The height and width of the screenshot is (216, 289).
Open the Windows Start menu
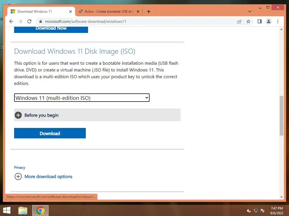coord(7,210)
